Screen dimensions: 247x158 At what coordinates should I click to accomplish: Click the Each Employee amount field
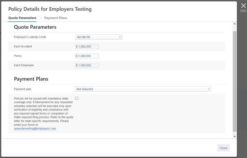coord(87,66)
